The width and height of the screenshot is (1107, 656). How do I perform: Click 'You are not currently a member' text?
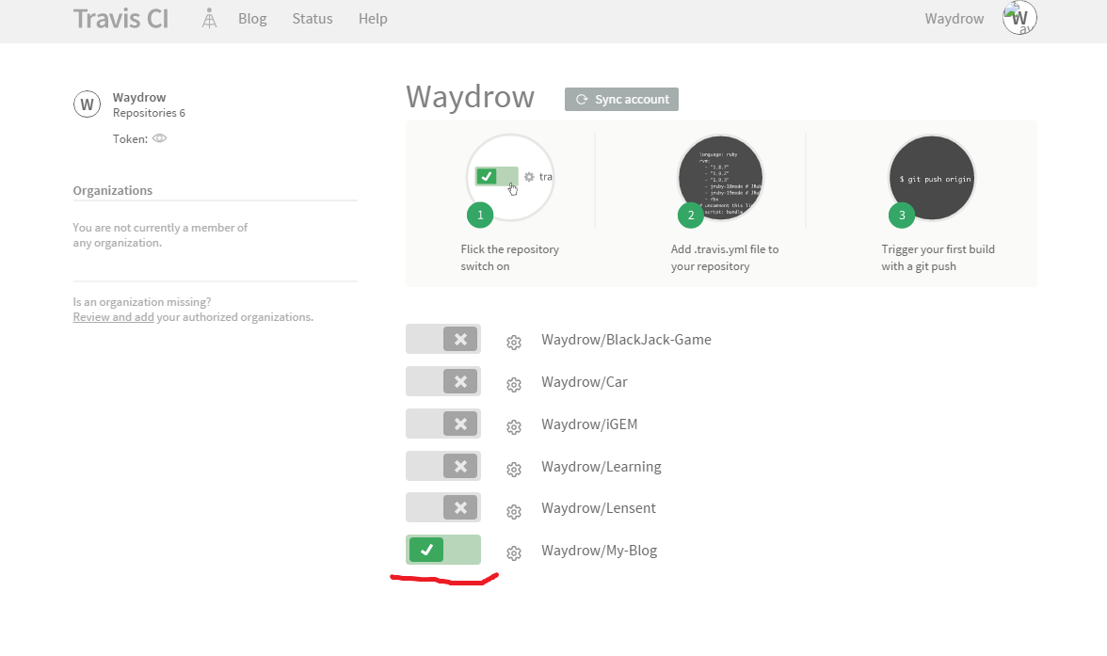click(160, 235)
